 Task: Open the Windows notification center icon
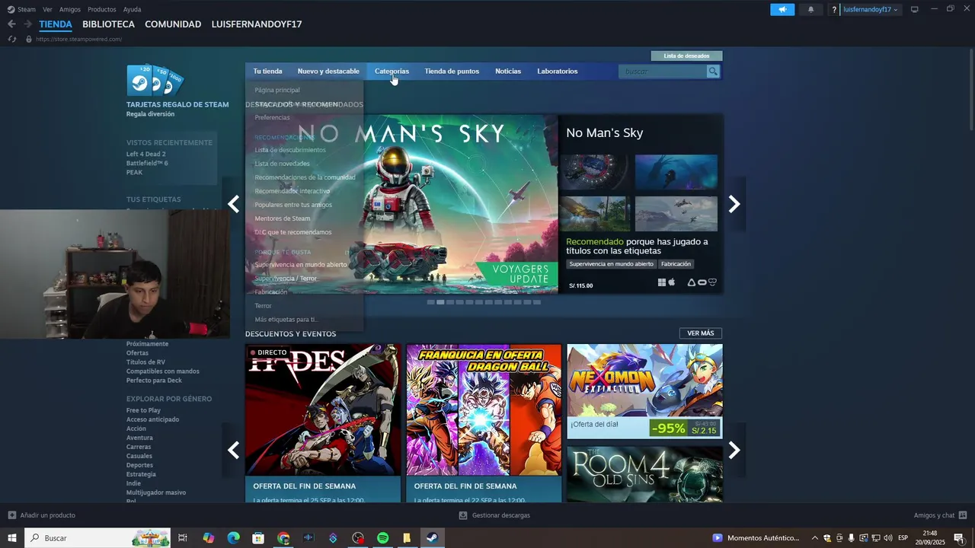pos(959,538)
